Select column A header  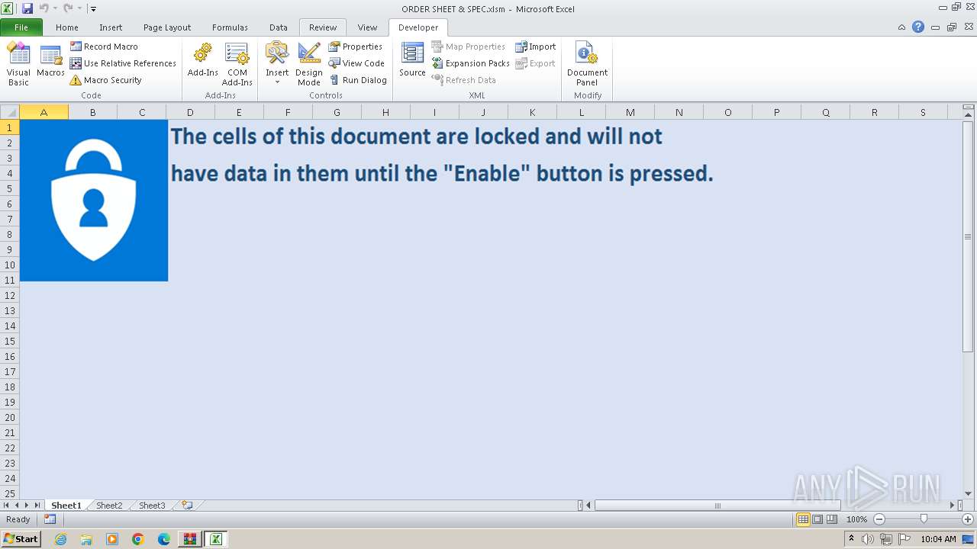pyautogui.click(x=44, y=112)
